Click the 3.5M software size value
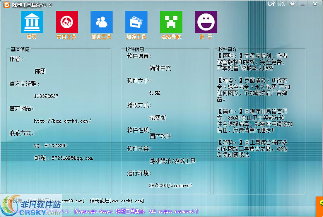323x217 pixels. pos(154,93)
